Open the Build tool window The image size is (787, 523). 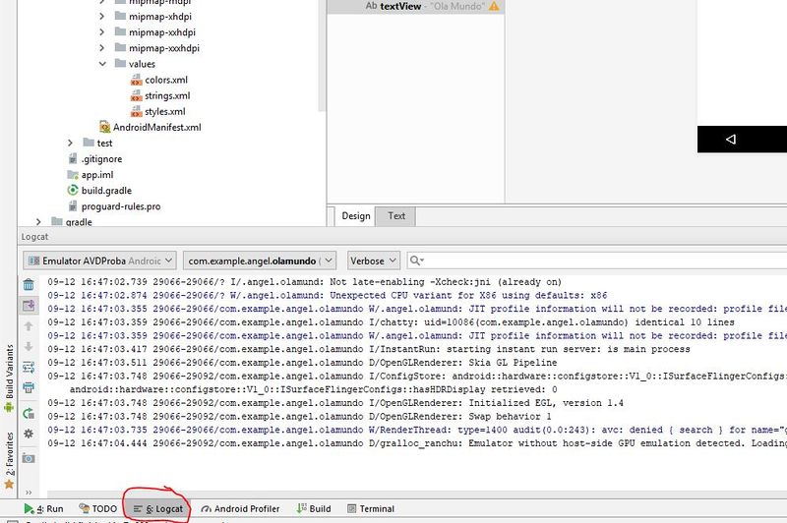click(314, 508)
